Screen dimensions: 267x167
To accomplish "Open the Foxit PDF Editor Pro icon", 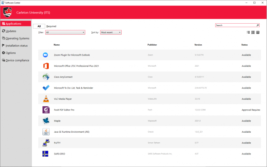I will click(46, 110).
